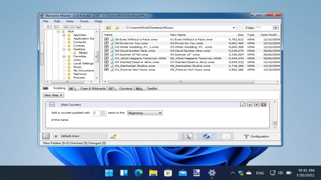Screen dimensions: 321x180
Task: Move Add Counter step up
Action: (250, 104)
